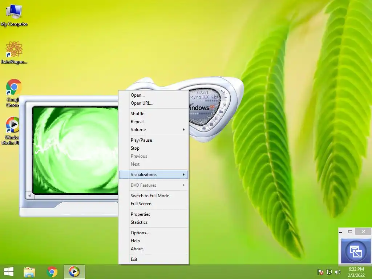
Task: Open Action Center flag icon in system tray
Action: pyautogui.click(x=320, y=272)
